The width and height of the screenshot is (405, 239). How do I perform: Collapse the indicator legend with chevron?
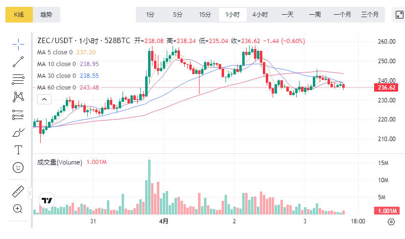pos(44,99)
